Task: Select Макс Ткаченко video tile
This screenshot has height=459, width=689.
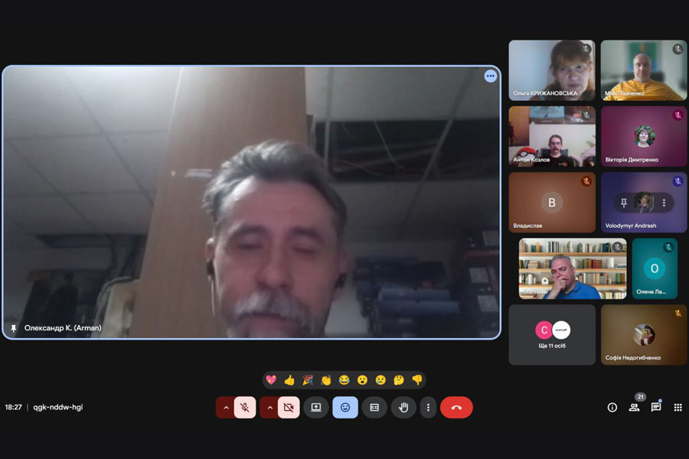Action: (644, 70)
